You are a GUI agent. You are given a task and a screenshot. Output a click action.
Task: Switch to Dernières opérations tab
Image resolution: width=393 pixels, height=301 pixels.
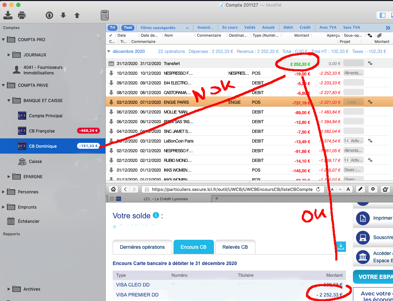(x=142, y=247)
